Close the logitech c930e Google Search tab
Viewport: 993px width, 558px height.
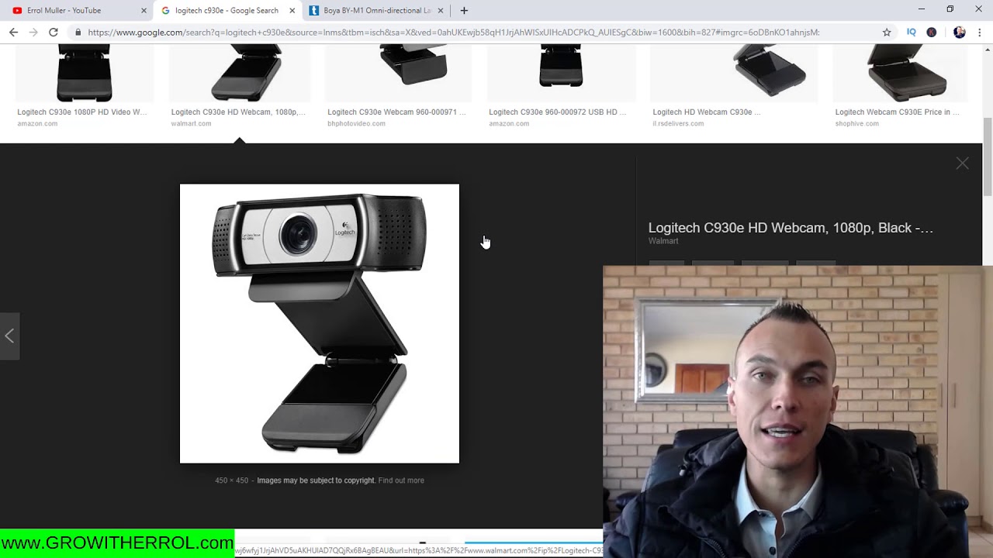(x=292, y=11)
